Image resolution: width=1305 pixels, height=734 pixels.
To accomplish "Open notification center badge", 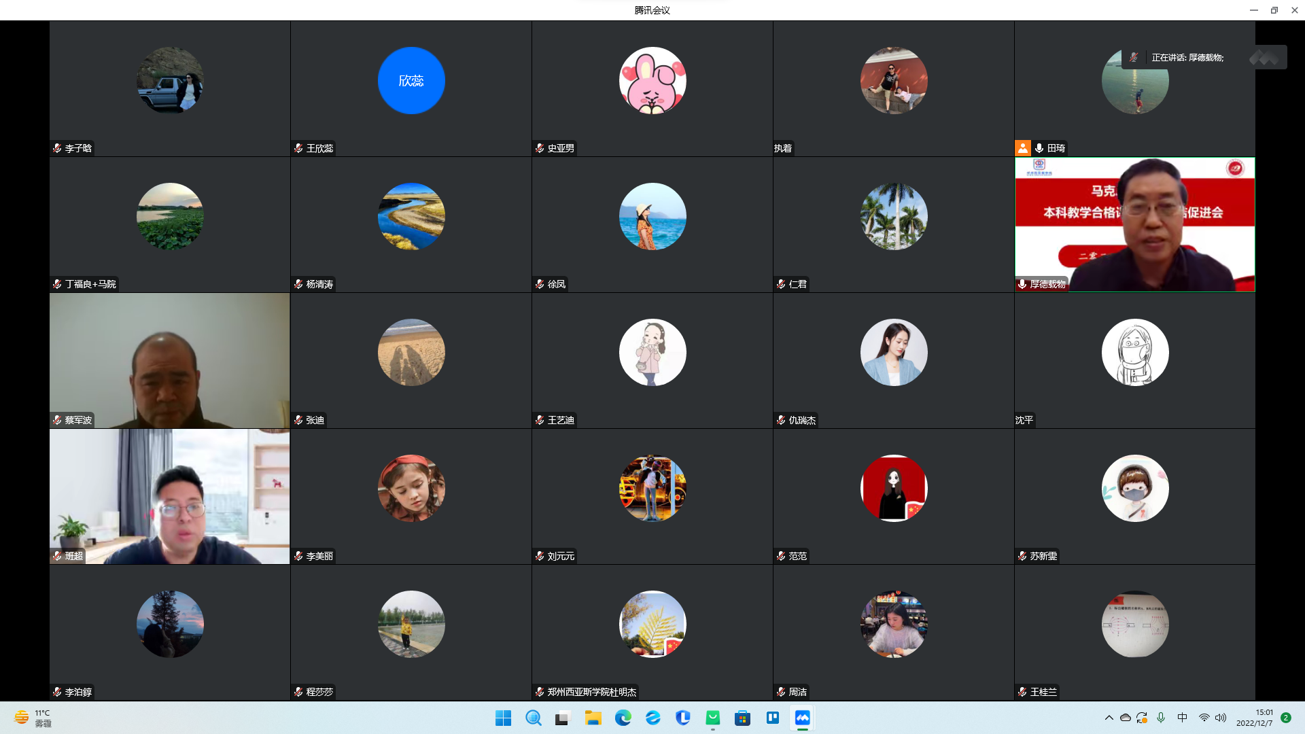I will point(1286,718).
